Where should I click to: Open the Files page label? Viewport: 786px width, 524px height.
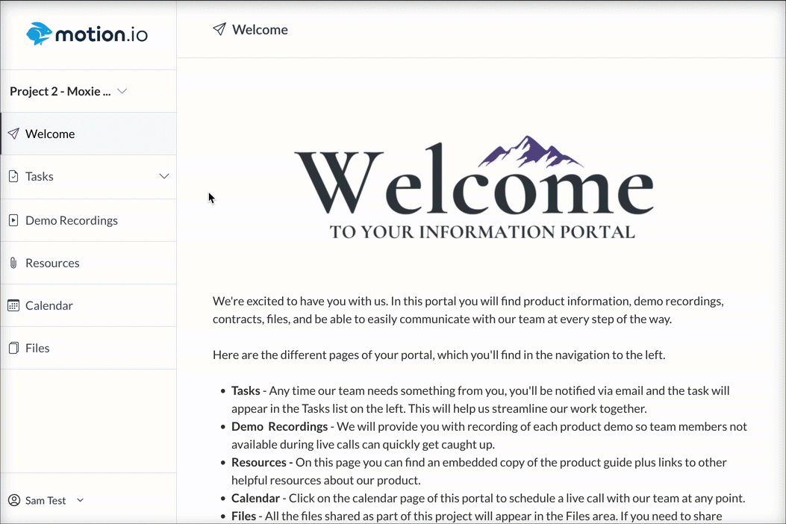pyautogui.click(x=37, y=348)
